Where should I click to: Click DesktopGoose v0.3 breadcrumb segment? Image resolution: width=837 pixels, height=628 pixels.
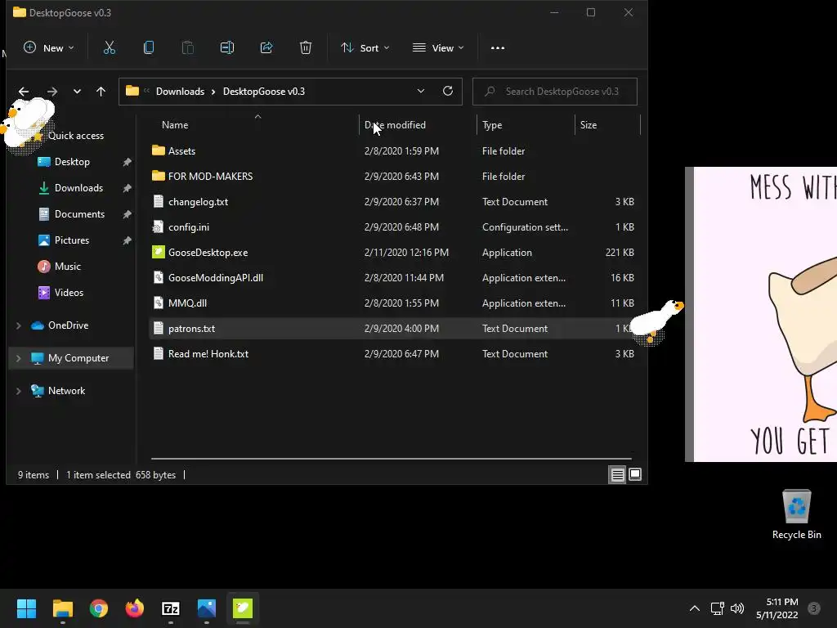click(264, 92)
